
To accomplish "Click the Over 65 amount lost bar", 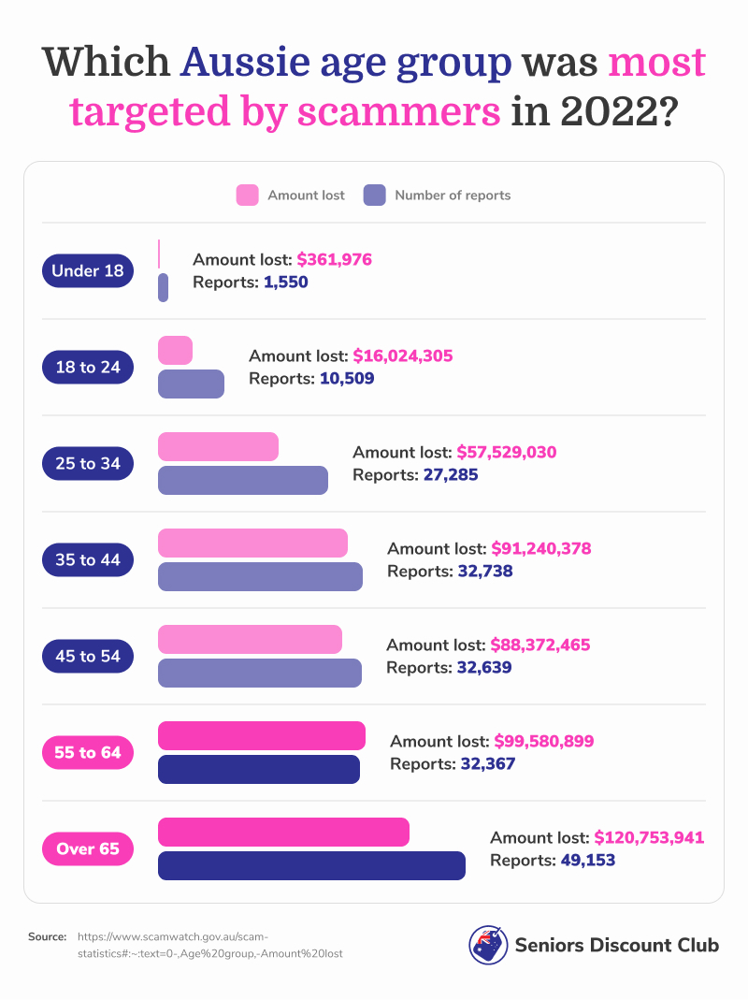I will [x=283, y=832].
